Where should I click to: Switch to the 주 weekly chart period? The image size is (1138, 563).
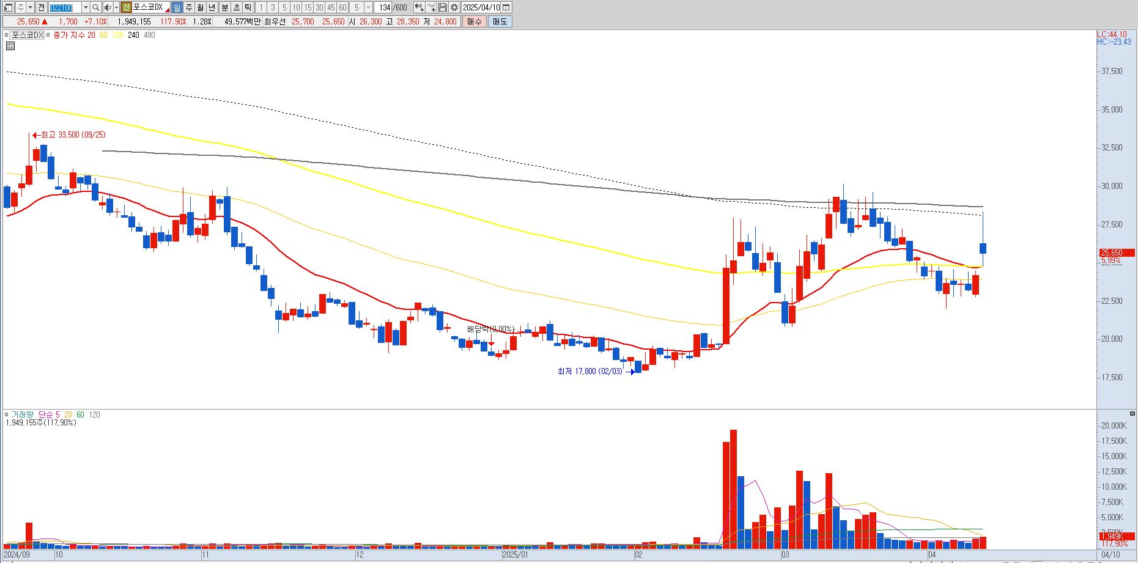188,7
